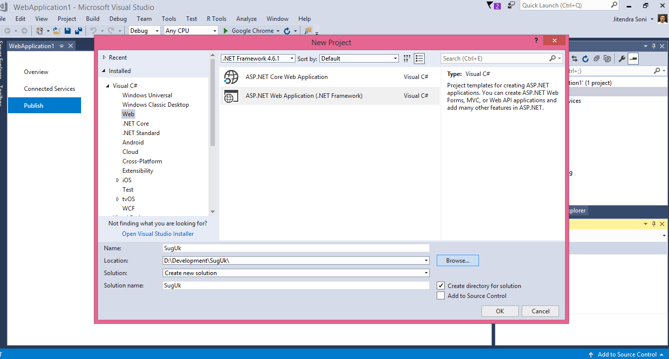Image resolution: width=669 pixels, height=359 pixels.
Task: Expand the iOS tree node
Action: [117, 180]
